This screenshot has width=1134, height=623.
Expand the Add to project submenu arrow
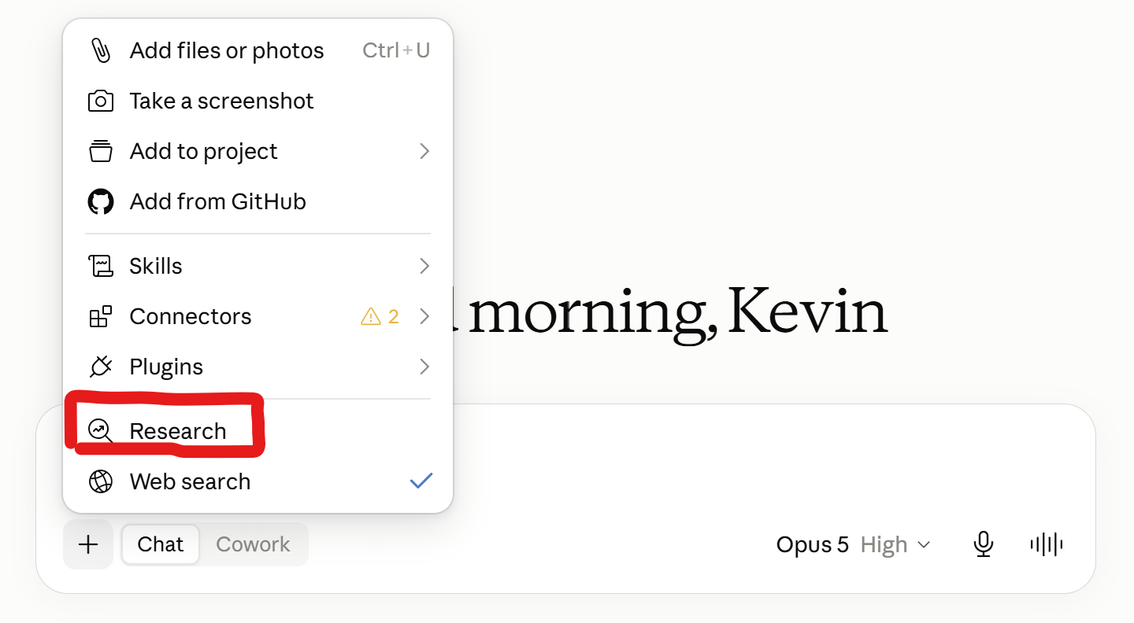pos(424,151)
